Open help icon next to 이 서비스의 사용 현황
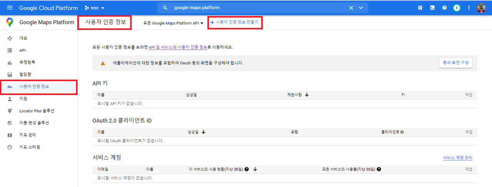The width and height of the screenshot is (492, 187). click(x=246, y=169)
